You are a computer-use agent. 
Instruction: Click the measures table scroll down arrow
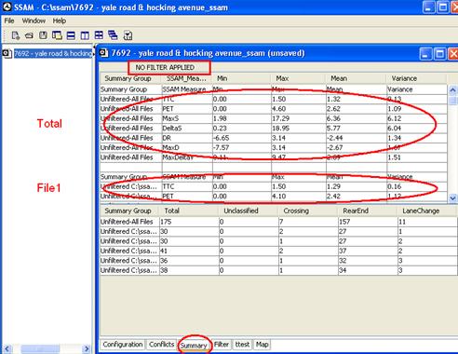[x=452, y=197]
